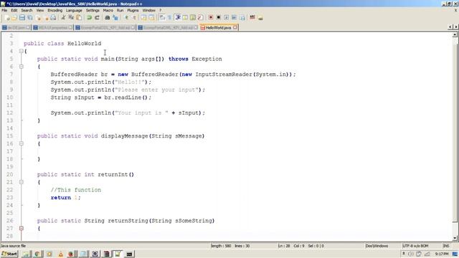459x258 pixels.
Task: Click the Dos\Windows status field
Action: click(377, 246)
